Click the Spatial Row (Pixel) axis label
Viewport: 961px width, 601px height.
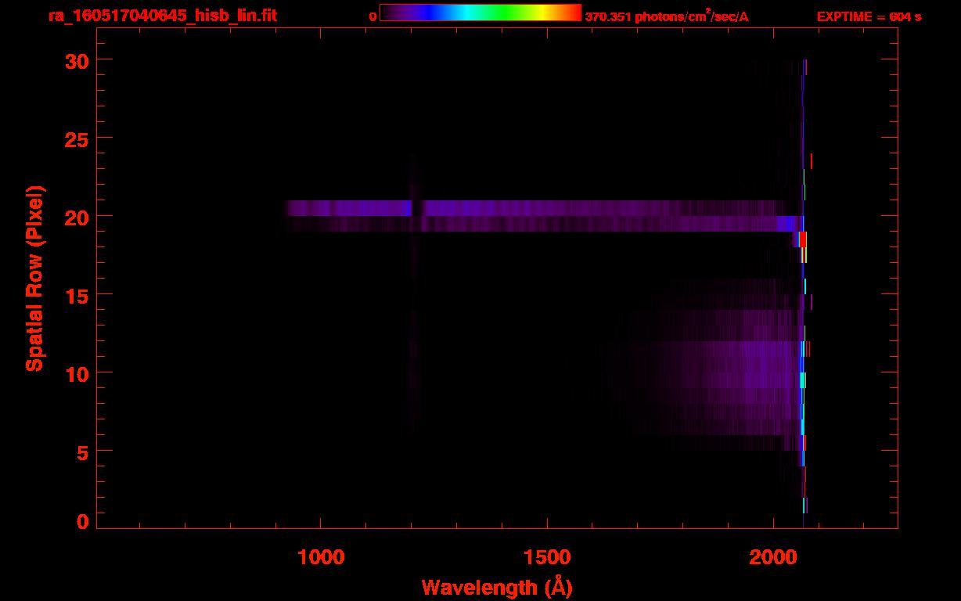click(x=35, y=278)
